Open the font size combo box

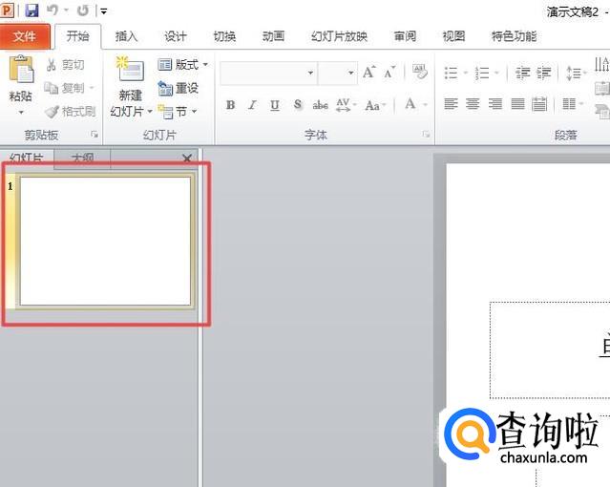[x=337, y=73]
